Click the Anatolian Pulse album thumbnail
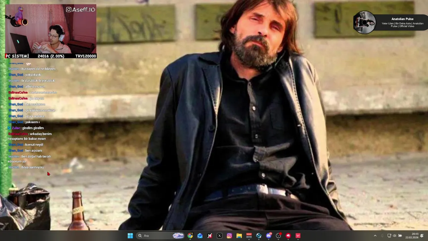 (x=365, y=22)
